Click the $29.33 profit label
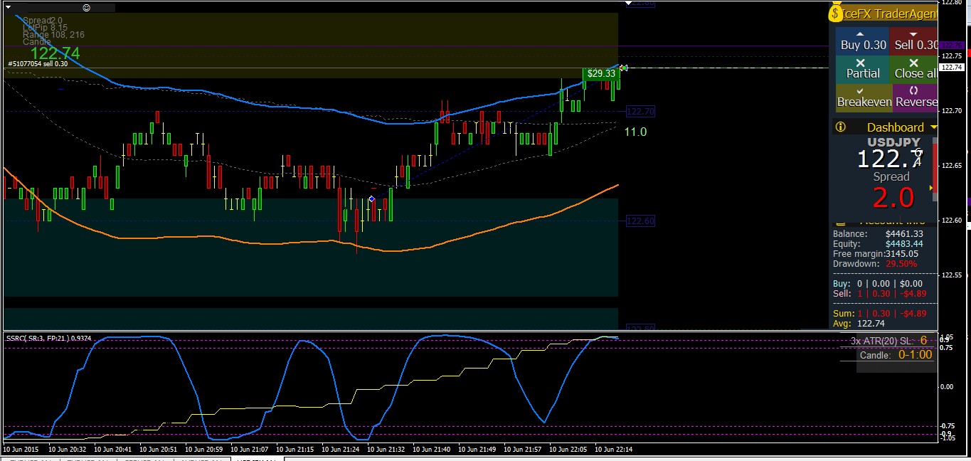This screenshot has height=461, width=971. [x=601, y=73]
